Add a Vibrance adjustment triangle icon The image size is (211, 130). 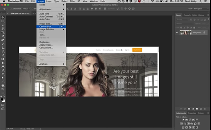pyautogui.click(x=197, y=120)
